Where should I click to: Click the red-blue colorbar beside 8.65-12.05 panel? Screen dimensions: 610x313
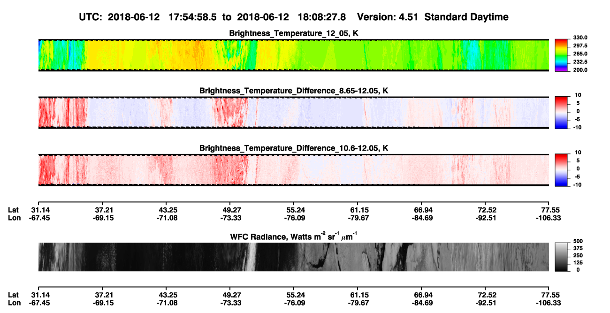(x=561, y=113)
